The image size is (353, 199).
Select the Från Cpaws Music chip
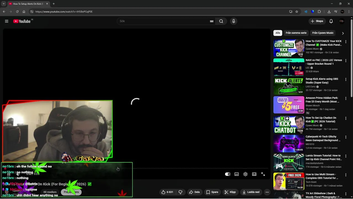(323, 33)
